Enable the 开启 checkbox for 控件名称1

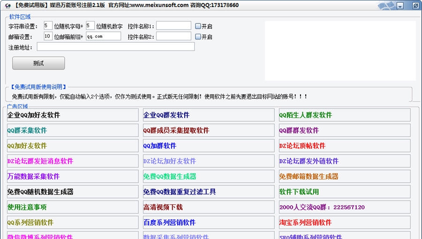[198, 26]
